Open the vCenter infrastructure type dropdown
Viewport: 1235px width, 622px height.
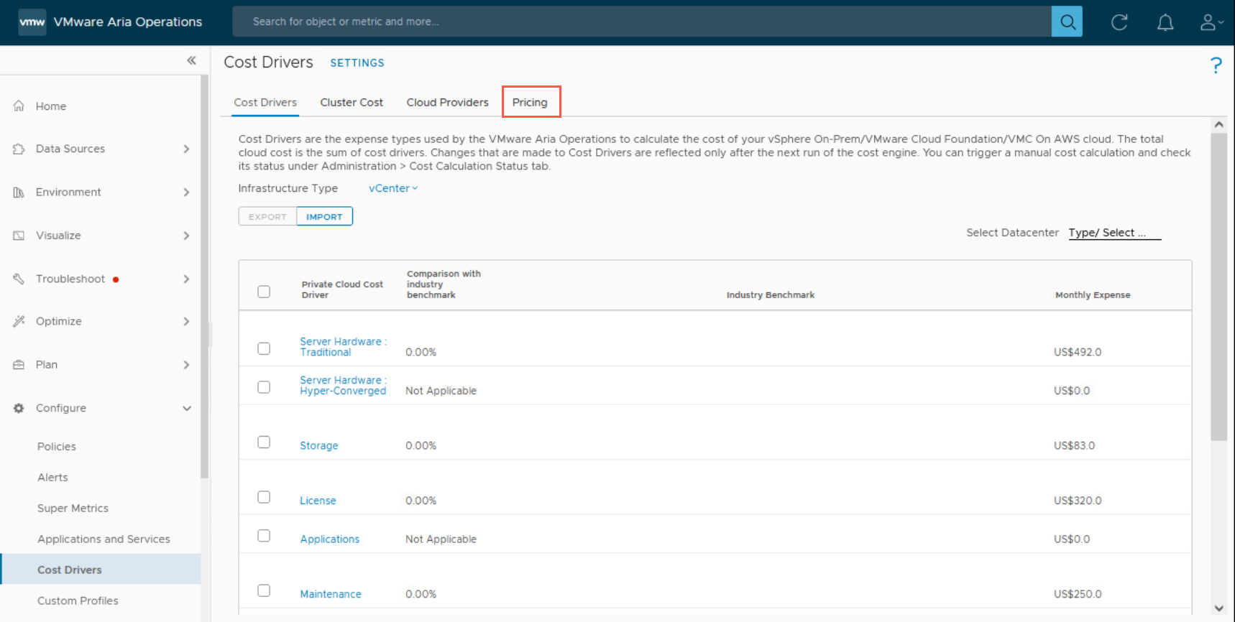pos(392,188)
